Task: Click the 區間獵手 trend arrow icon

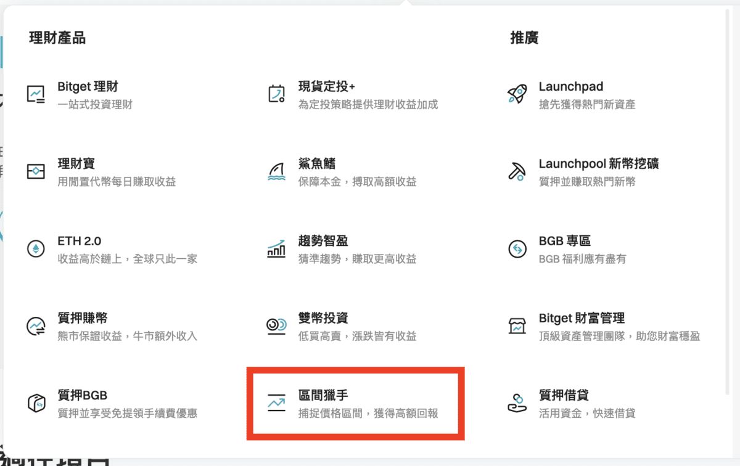Action: (276, 403)
